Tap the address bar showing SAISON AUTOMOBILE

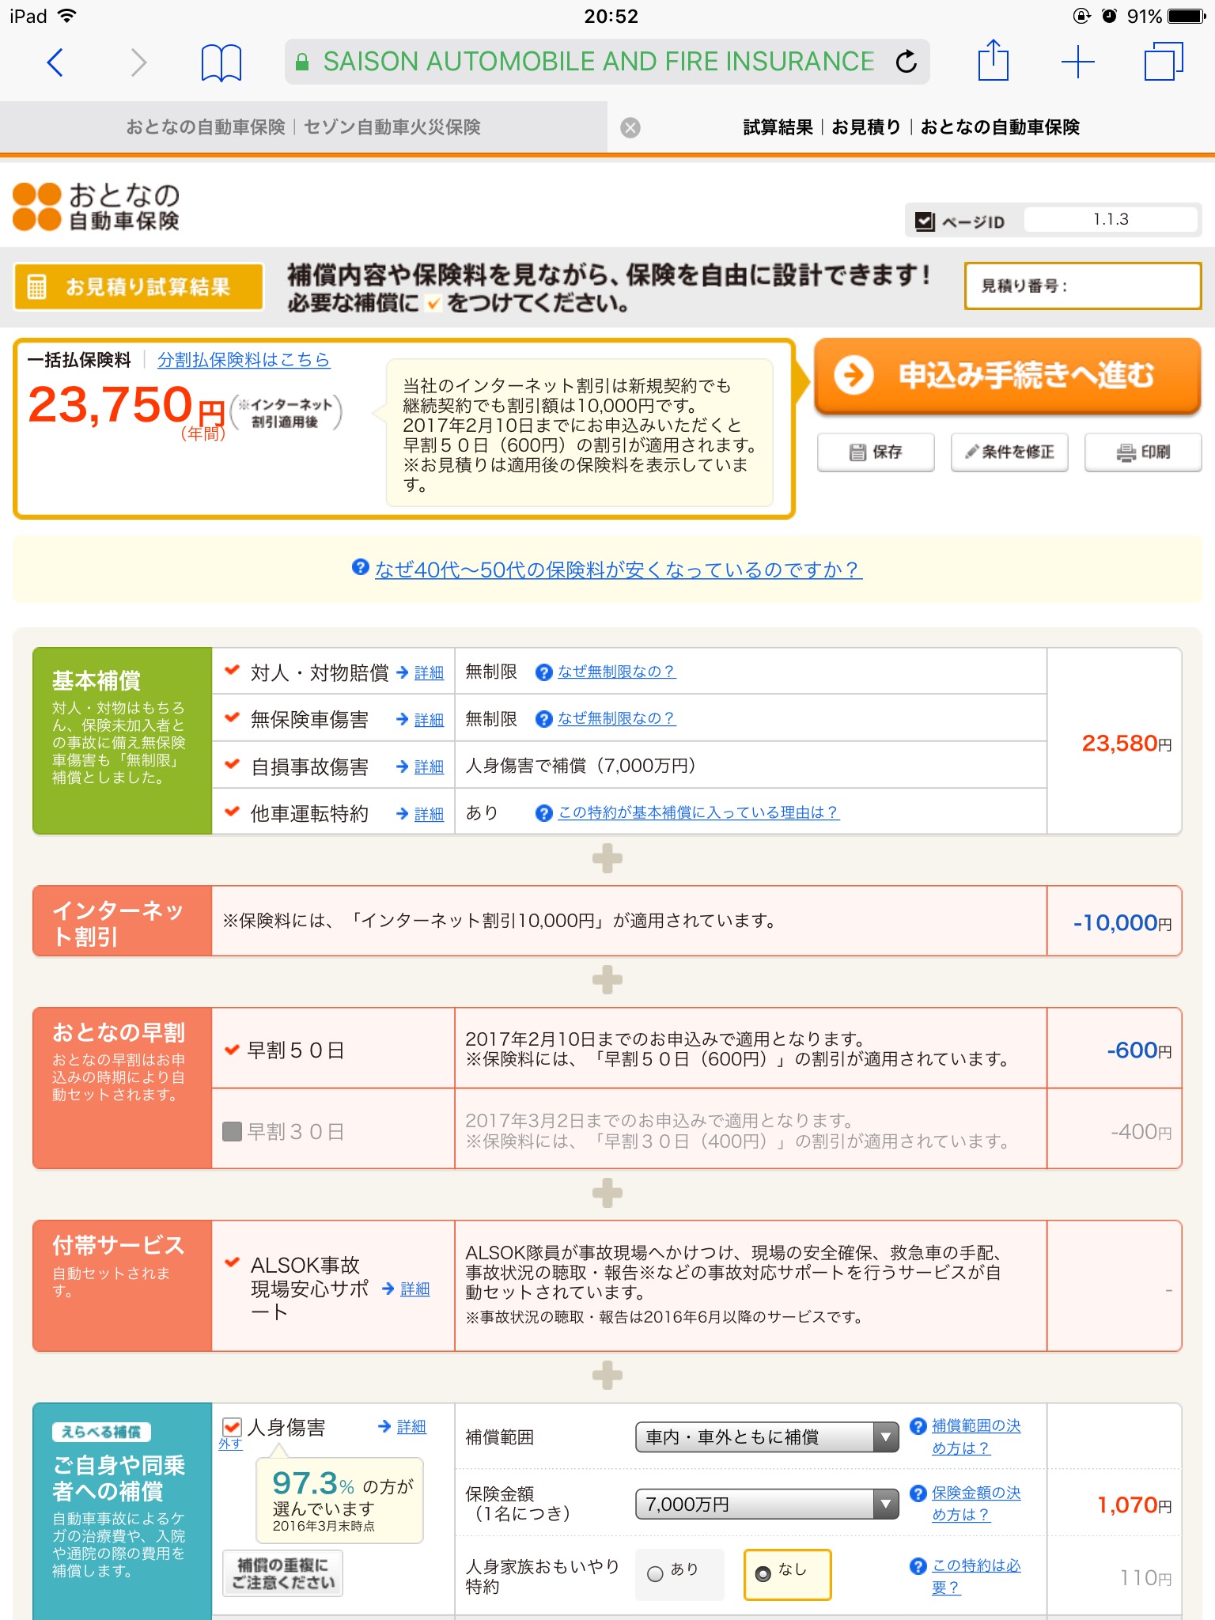point(607,62)
